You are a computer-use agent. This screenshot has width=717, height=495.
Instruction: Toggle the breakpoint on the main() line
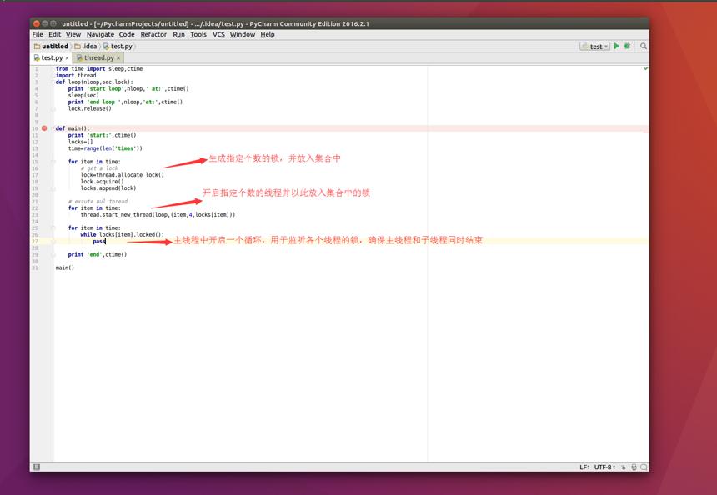coord(44,128)
